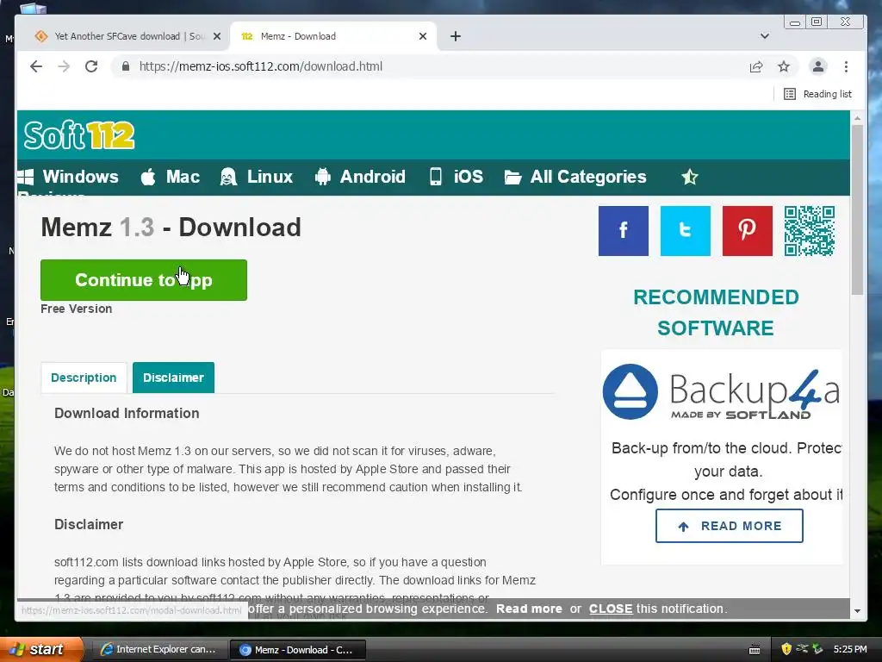This screenshot has height=662, width=882.
Task: Click the Backup4all logo banner
Action: click(x=721, y=392)
